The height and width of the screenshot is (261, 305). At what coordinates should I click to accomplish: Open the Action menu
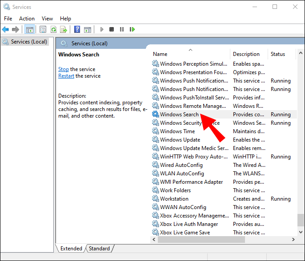pos(27,19)
